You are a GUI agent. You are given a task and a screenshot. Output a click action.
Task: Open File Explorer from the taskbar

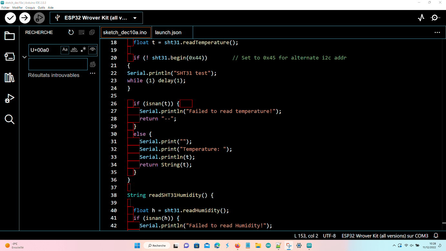(x=258, y=246)
